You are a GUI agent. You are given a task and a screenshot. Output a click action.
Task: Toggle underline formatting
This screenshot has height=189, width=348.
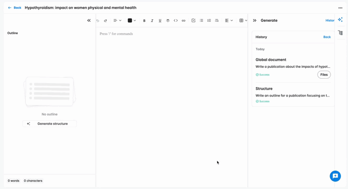(x=160, y=21)
